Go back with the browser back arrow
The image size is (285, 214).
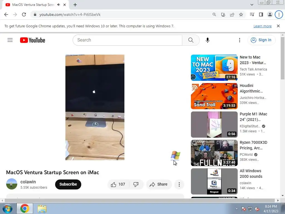pyautogui.click(x=6, y=14)
